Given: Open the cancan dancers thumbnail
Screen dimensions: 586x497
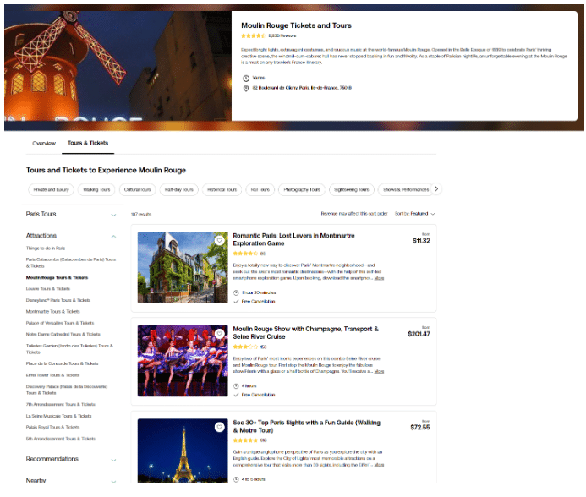Looking at the screenshot, I should click(183, 361).
